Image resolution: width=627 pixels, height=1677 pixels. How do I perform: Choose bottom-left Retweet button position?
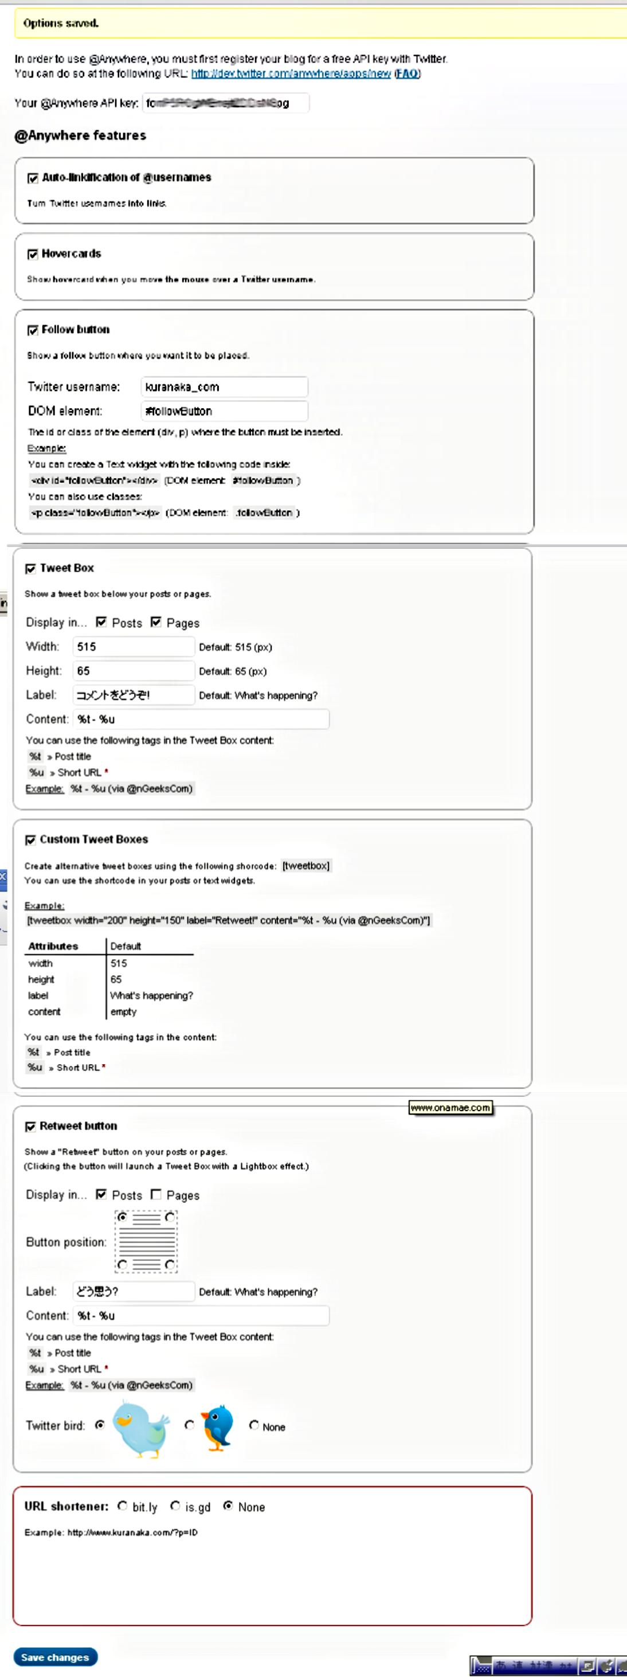(x=123, y=1264)
